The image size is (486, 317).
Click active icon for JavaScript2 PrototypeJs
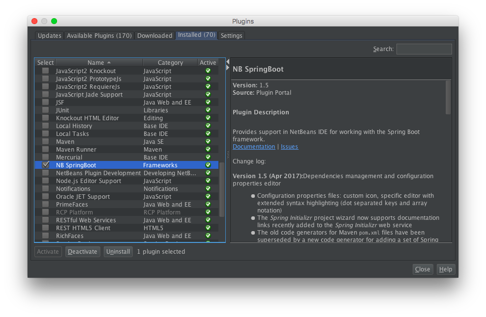[208, 79]
